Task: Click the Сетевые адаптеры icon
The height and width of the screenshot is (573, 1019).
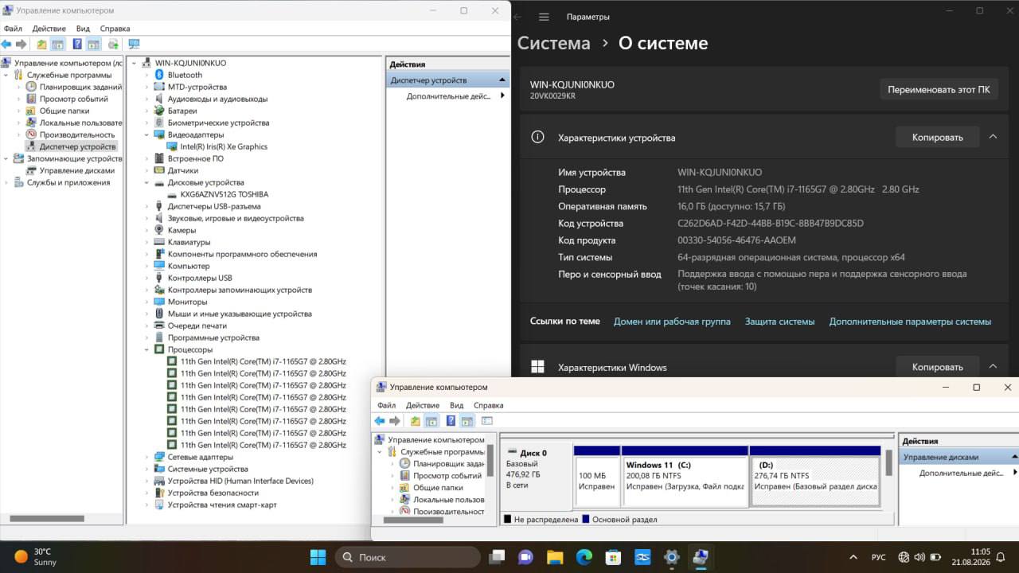Action: point(159,457)
